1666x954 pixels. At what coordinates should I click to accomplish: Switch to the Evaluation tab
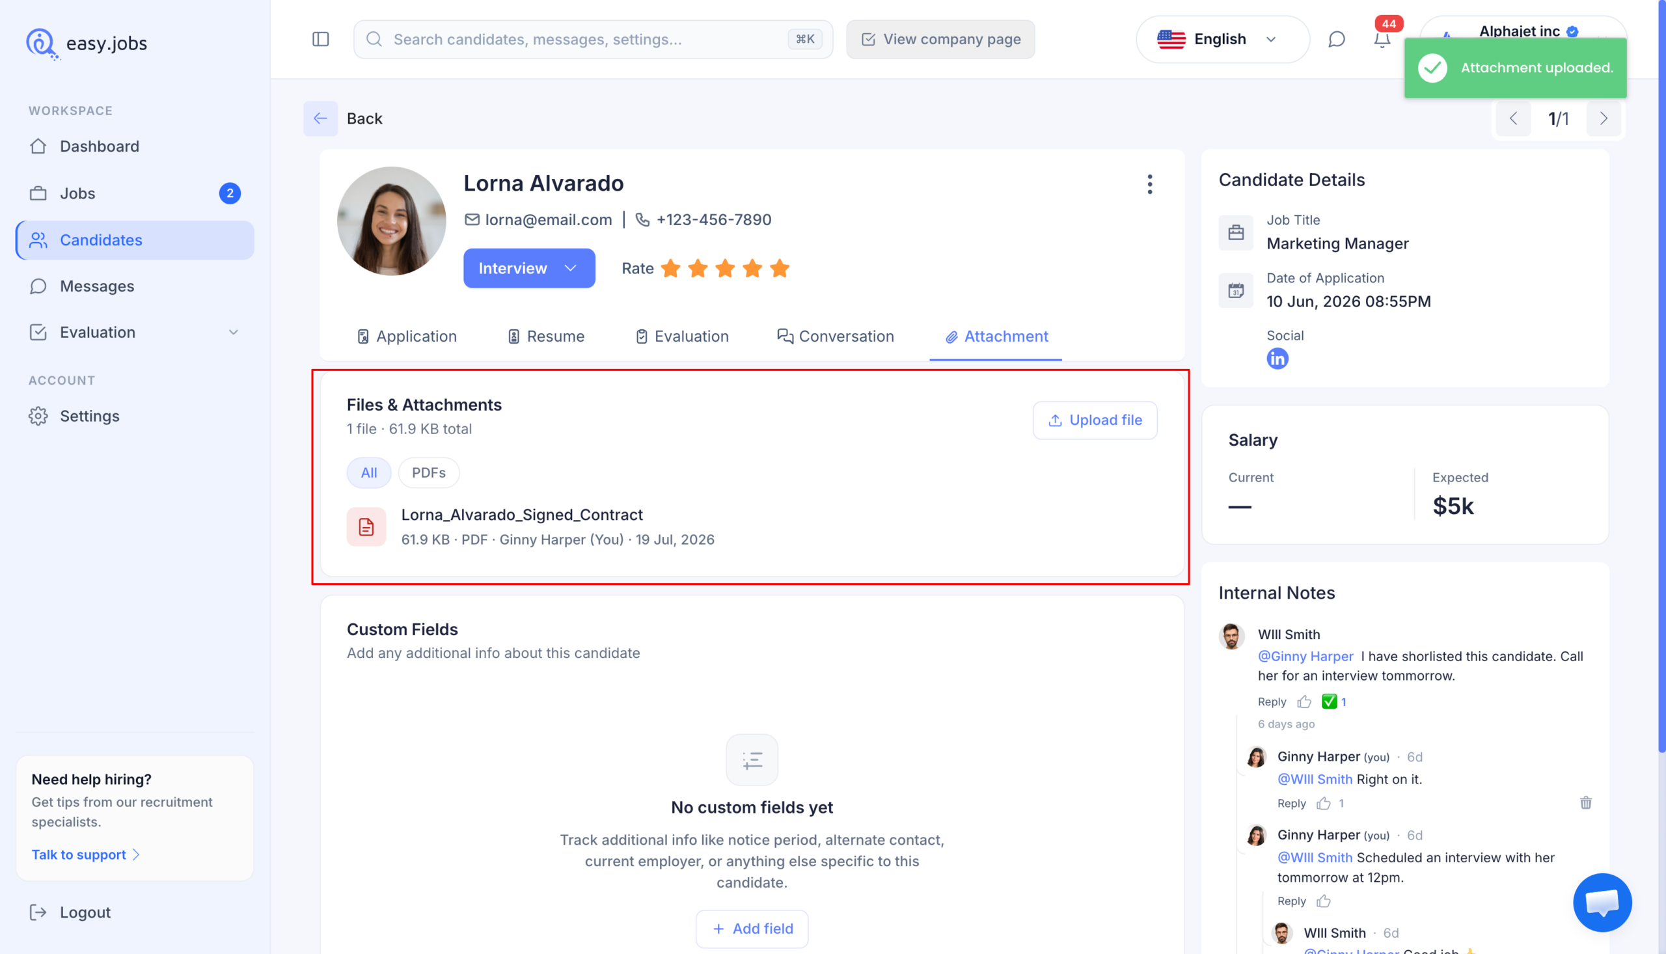pos(682,336)
